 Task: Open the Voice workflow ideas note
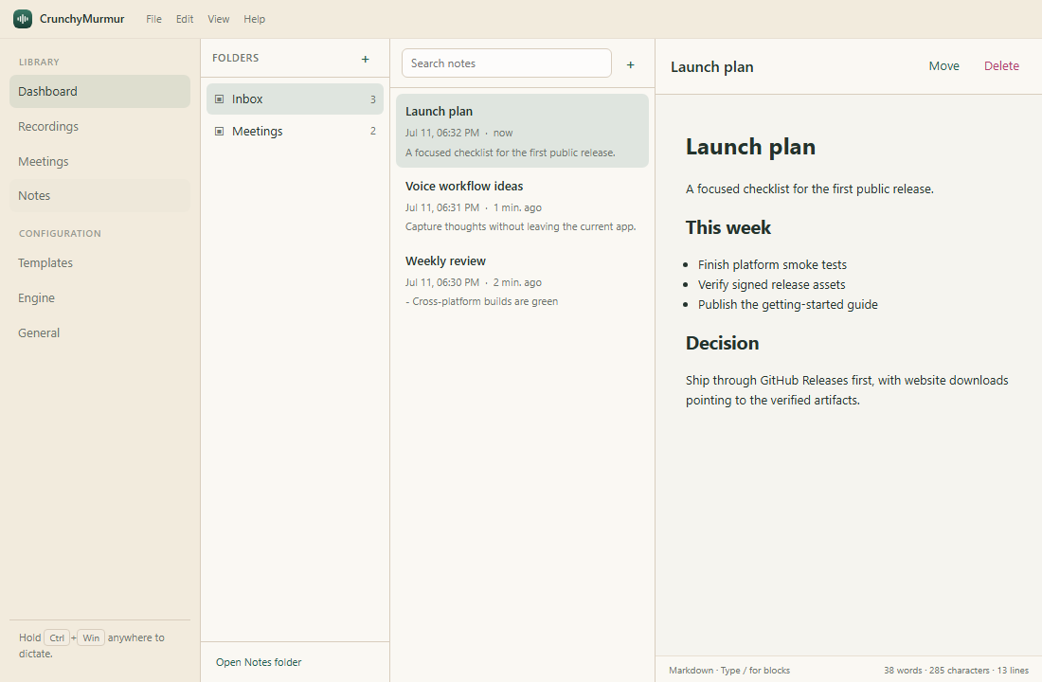click(522, 206)
